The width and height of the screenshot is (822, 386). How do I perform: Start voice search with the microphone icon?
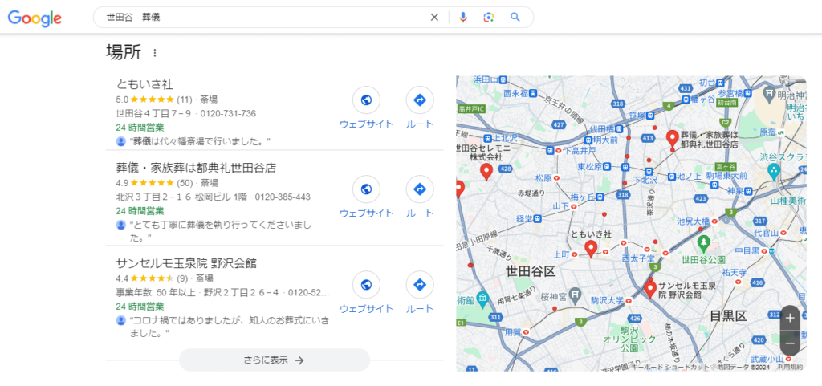(463, 18)
